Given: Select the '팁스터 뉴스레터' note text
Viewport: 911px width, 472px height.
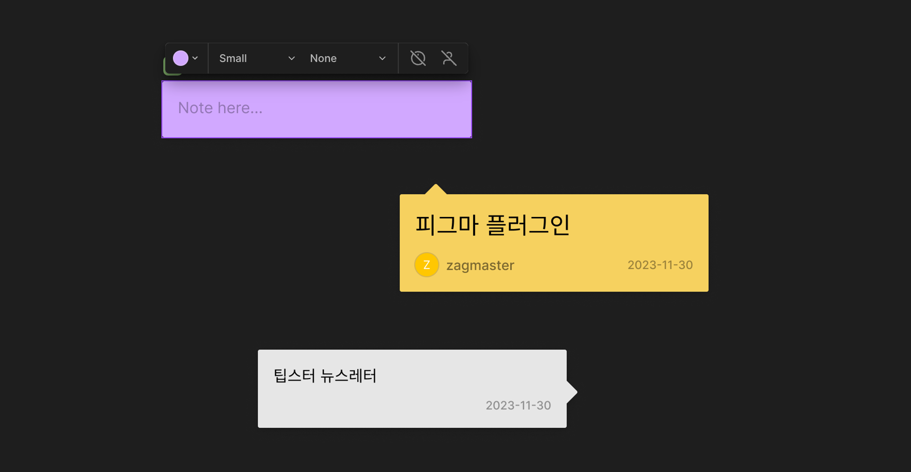Looking at the screenshot, I should tap(325, 376).
